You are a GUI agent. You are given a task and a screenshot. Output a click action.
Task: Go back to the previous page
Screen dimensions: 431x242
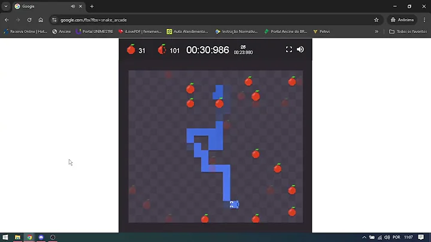7,20
